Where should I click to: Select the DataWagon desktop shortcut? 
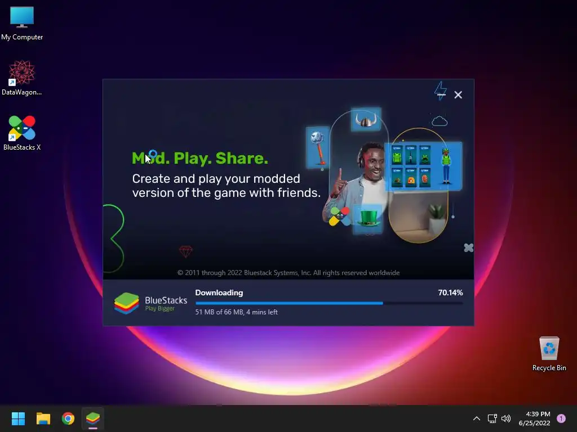(x=22, y=78)
